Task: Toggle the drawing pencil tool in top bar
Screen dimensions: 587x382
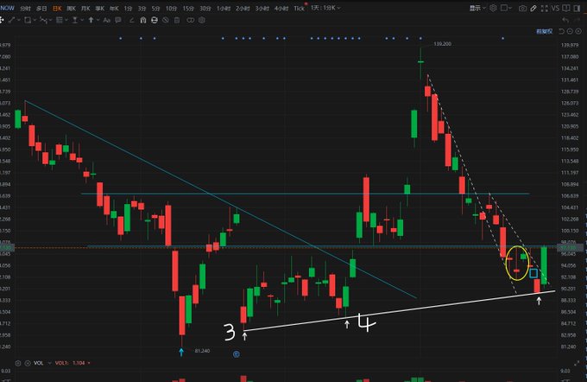Action: coord(533,9)
